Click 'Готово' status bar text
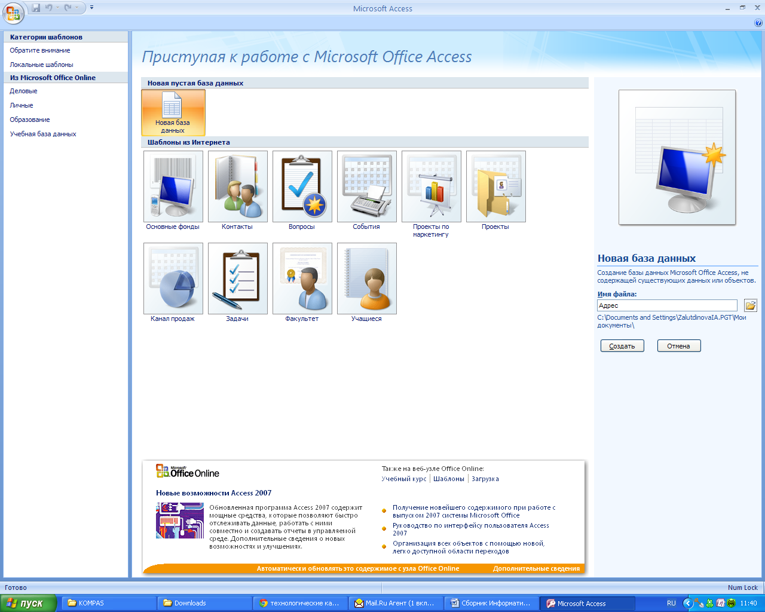Screen dimensions: 765x612 [x=16, y=587]
